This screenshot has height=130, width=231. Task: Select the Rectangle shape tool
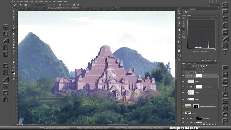tap(14, 59)
